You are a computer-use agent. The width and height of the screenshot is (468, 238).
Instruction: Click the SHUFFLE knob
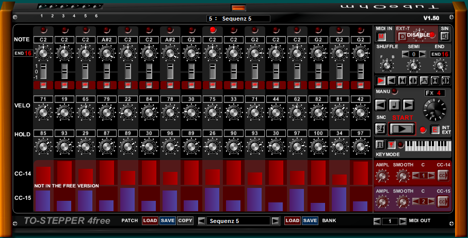pyautogui.click(x=387, y=66)
